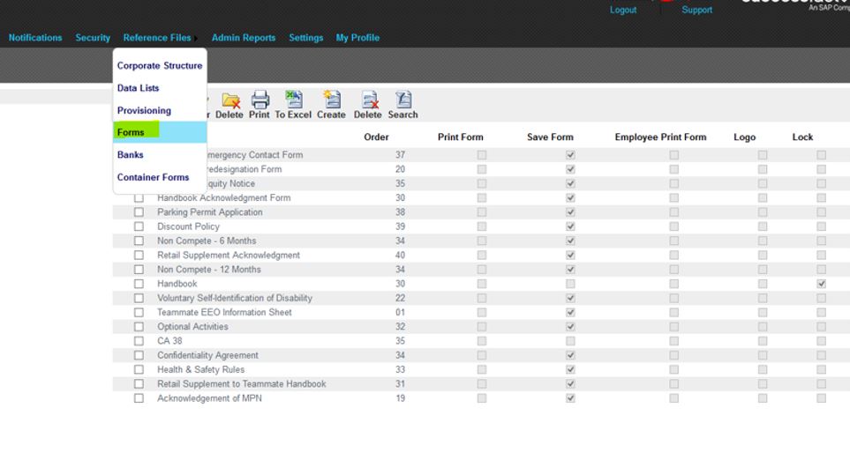The width and height of the screenshot is (850, 460).
Task: Tick row checkbox for Optional Activities
Action: coord(139,327)
